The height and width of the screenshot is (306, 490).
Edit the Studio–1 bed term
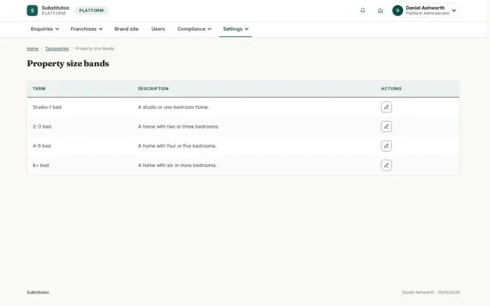386,107
